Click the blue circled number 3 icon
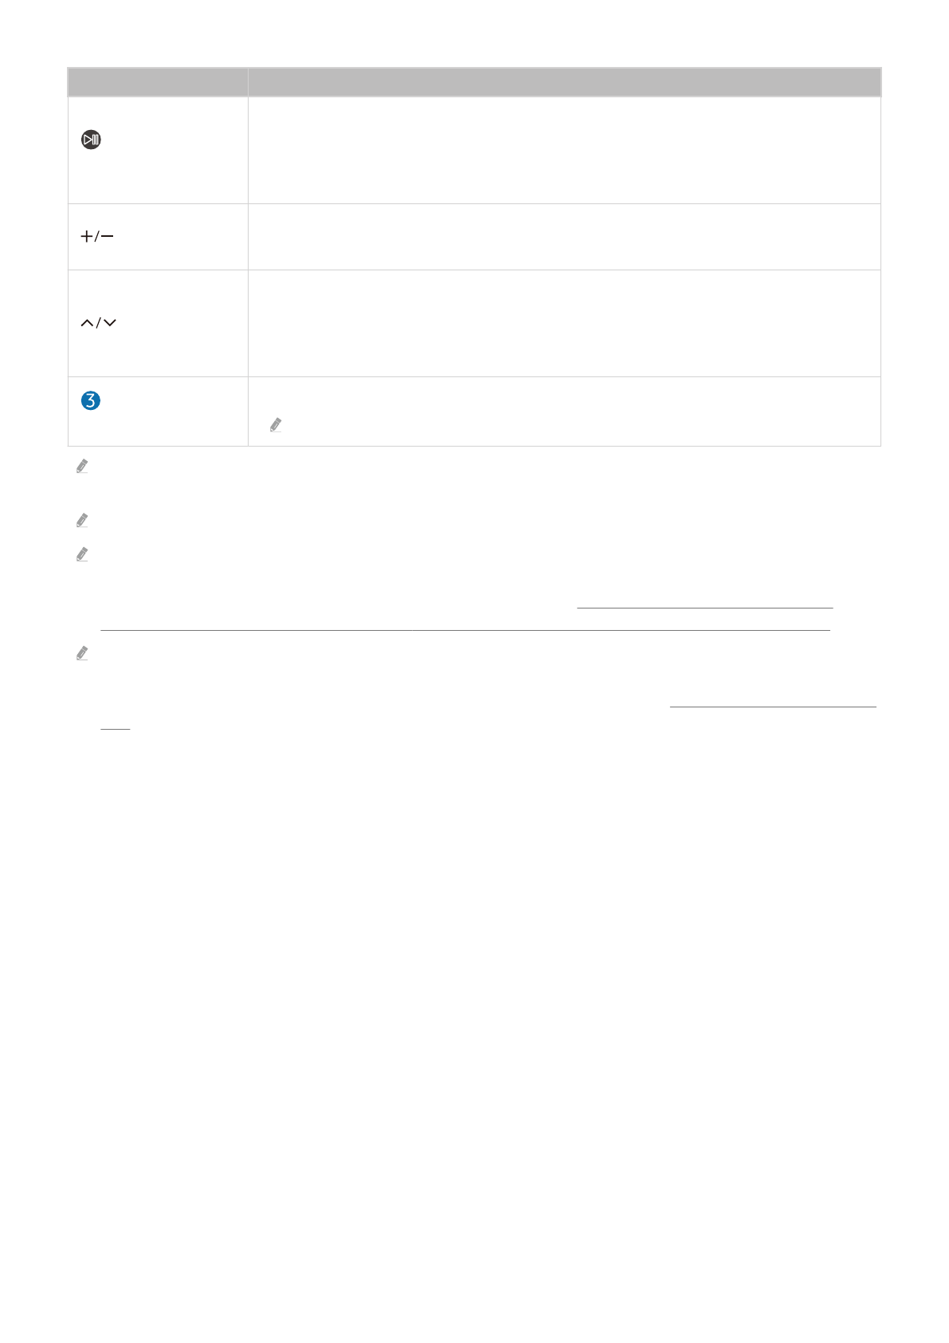Screen dimensions: 949x1343 pyautogui.click(x=91, y=400)
